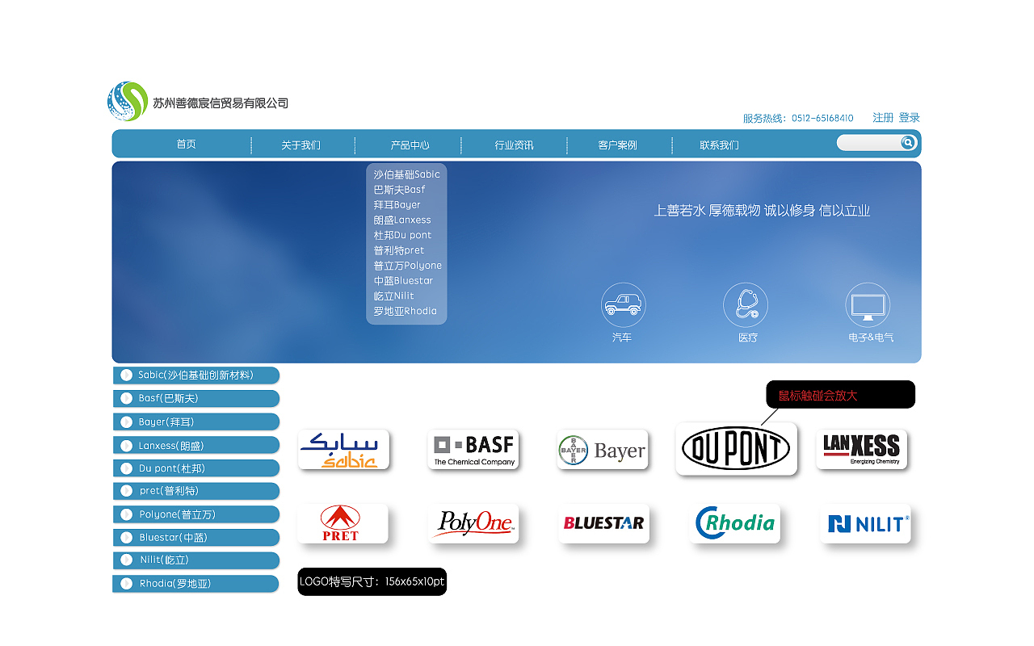Select 屹立Nilit in dropdown

[393, 296]
